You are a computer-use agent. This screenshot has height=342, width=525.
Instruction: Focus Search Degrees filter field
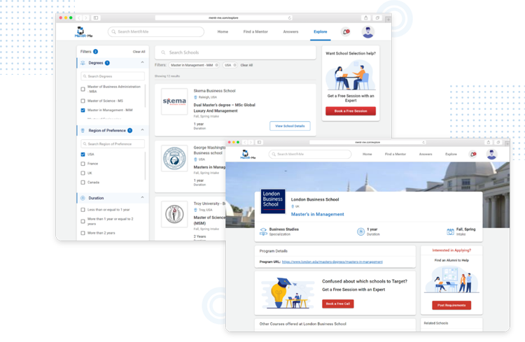pyautogui.click(x=113, y=76)
